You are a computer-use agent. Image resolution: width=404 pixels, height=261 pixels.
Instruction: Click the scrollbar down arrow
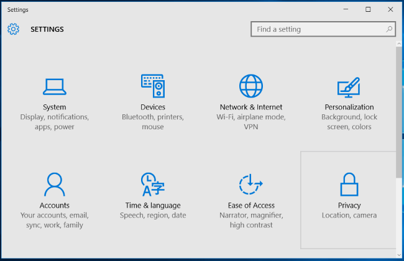(399, 255)
